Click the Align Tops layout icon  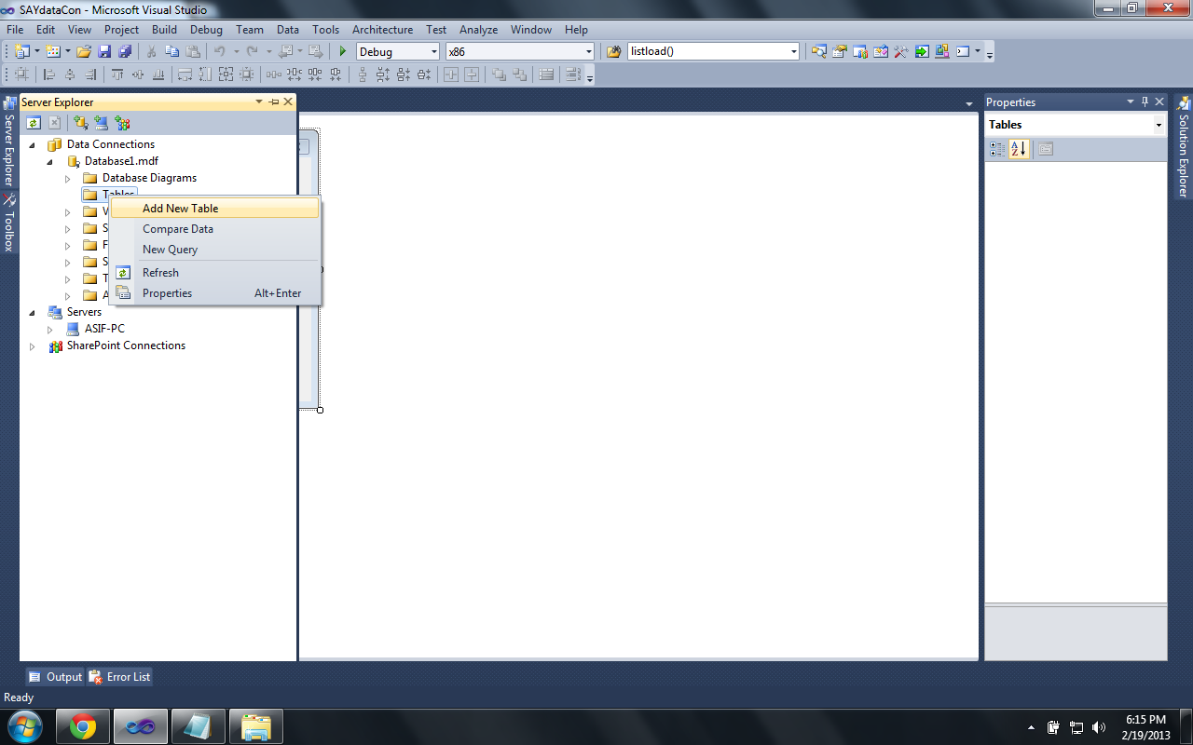point(117,74)
